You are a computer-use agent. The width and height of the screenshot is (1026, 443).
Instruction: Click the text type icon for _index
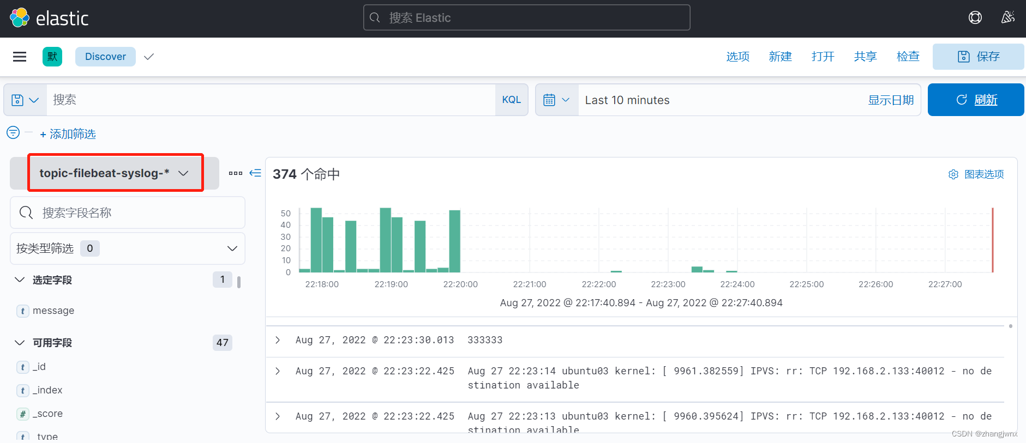click(22, 391)
